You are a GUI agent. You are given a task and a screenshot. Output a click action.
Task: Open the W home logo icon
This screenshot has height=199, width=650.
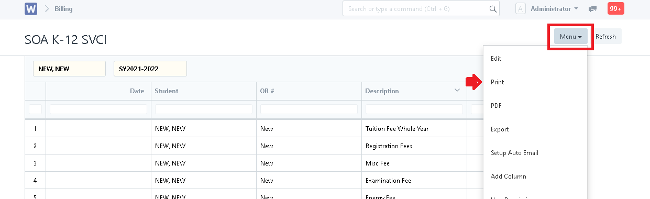click(x=31, y=9)
